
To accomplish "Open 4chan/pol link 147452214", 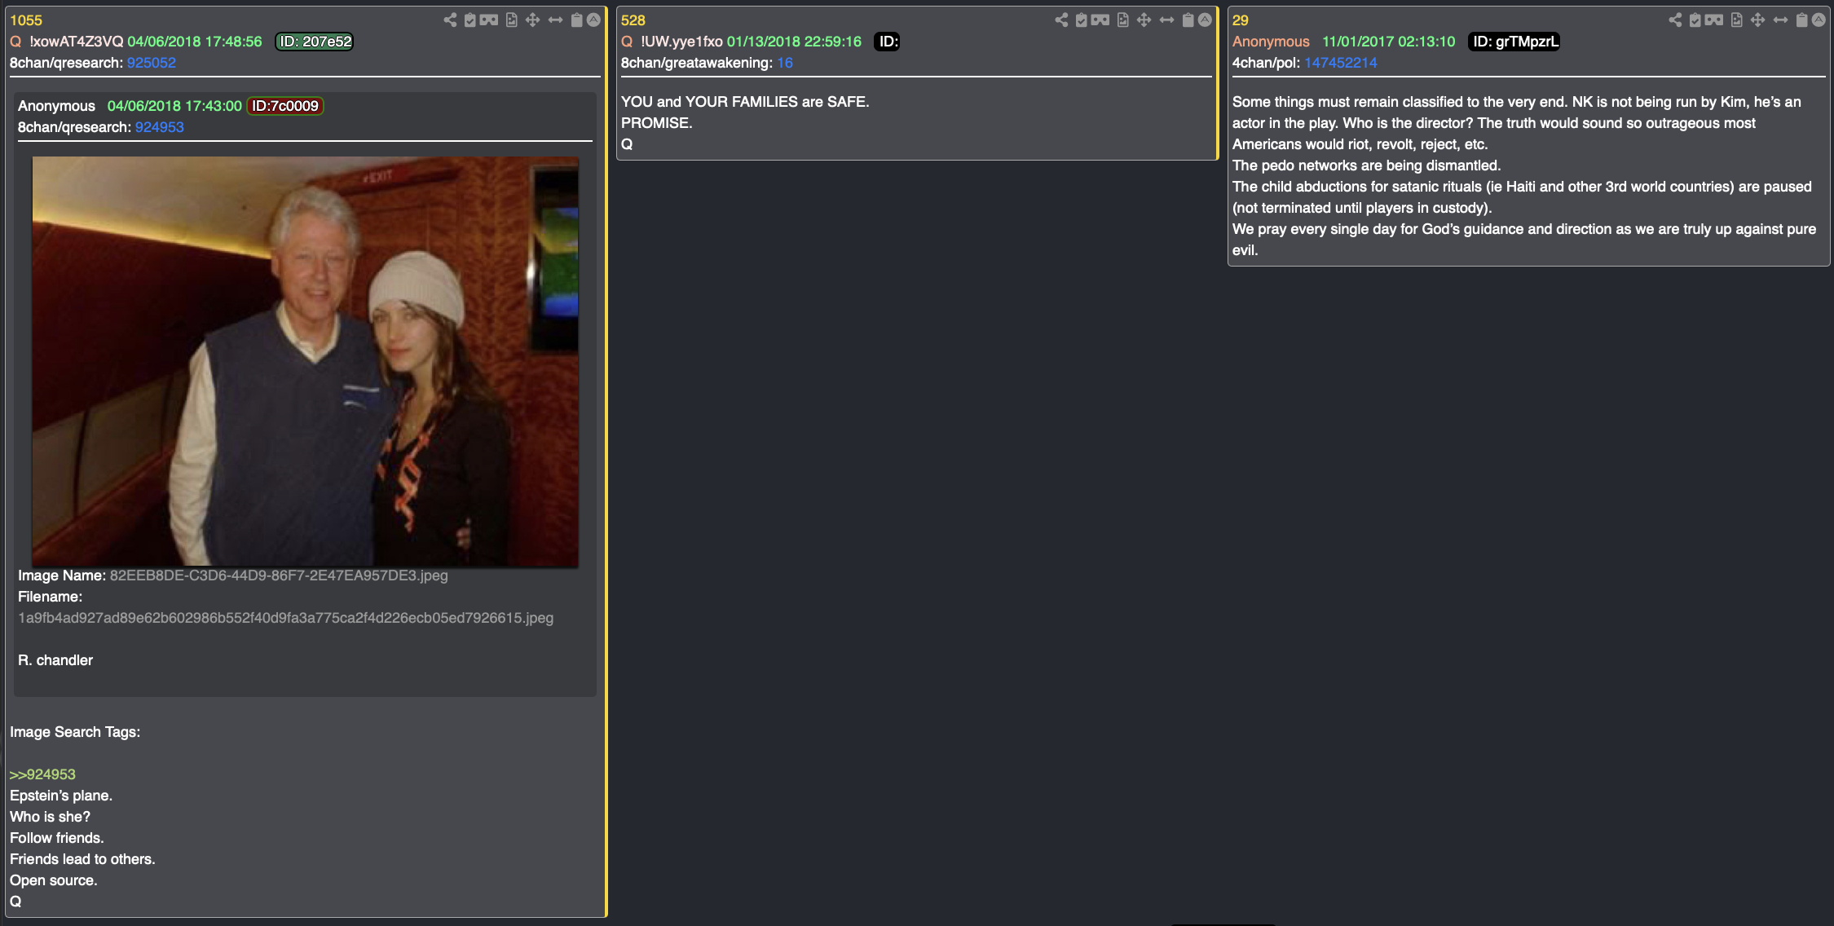I will coord(1340,63).
